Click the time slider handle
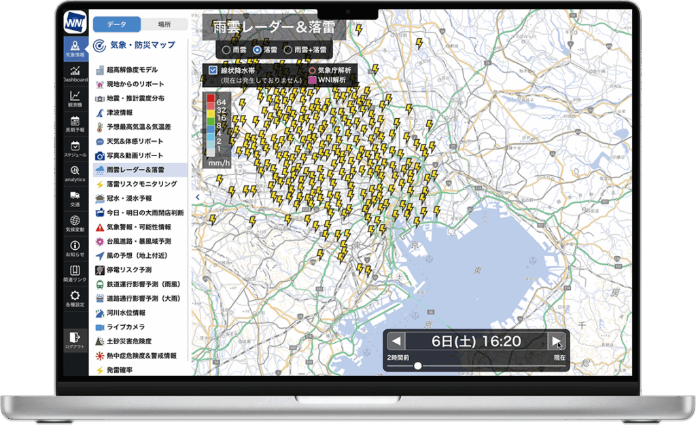Viewport: 696px width, 425px height. pos(418,366)
